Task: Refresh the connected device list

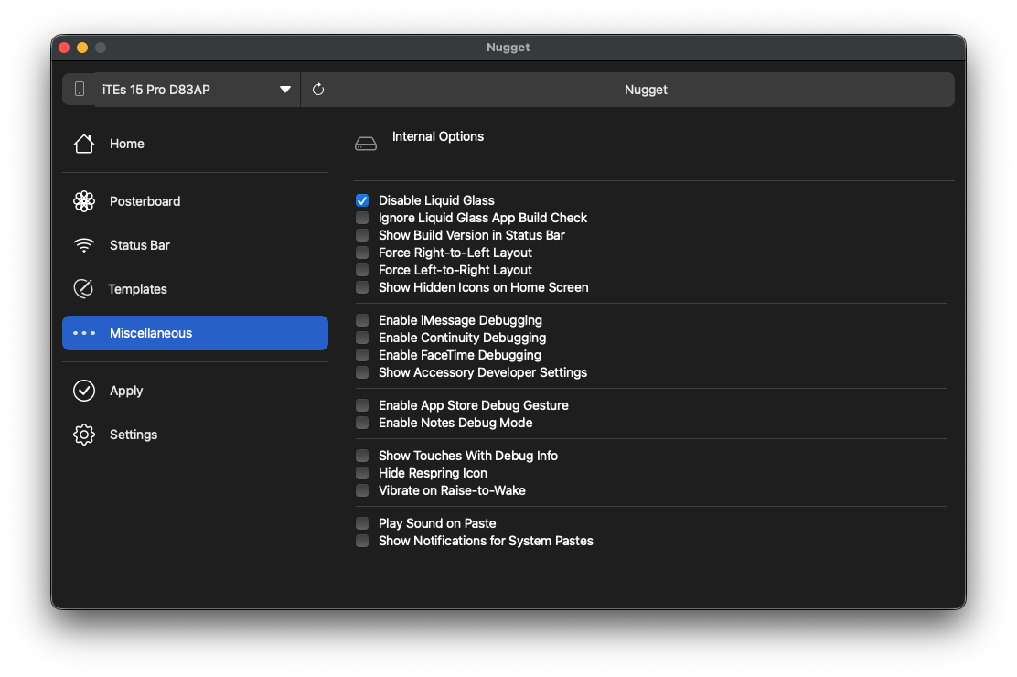Action: click(318, 90)
